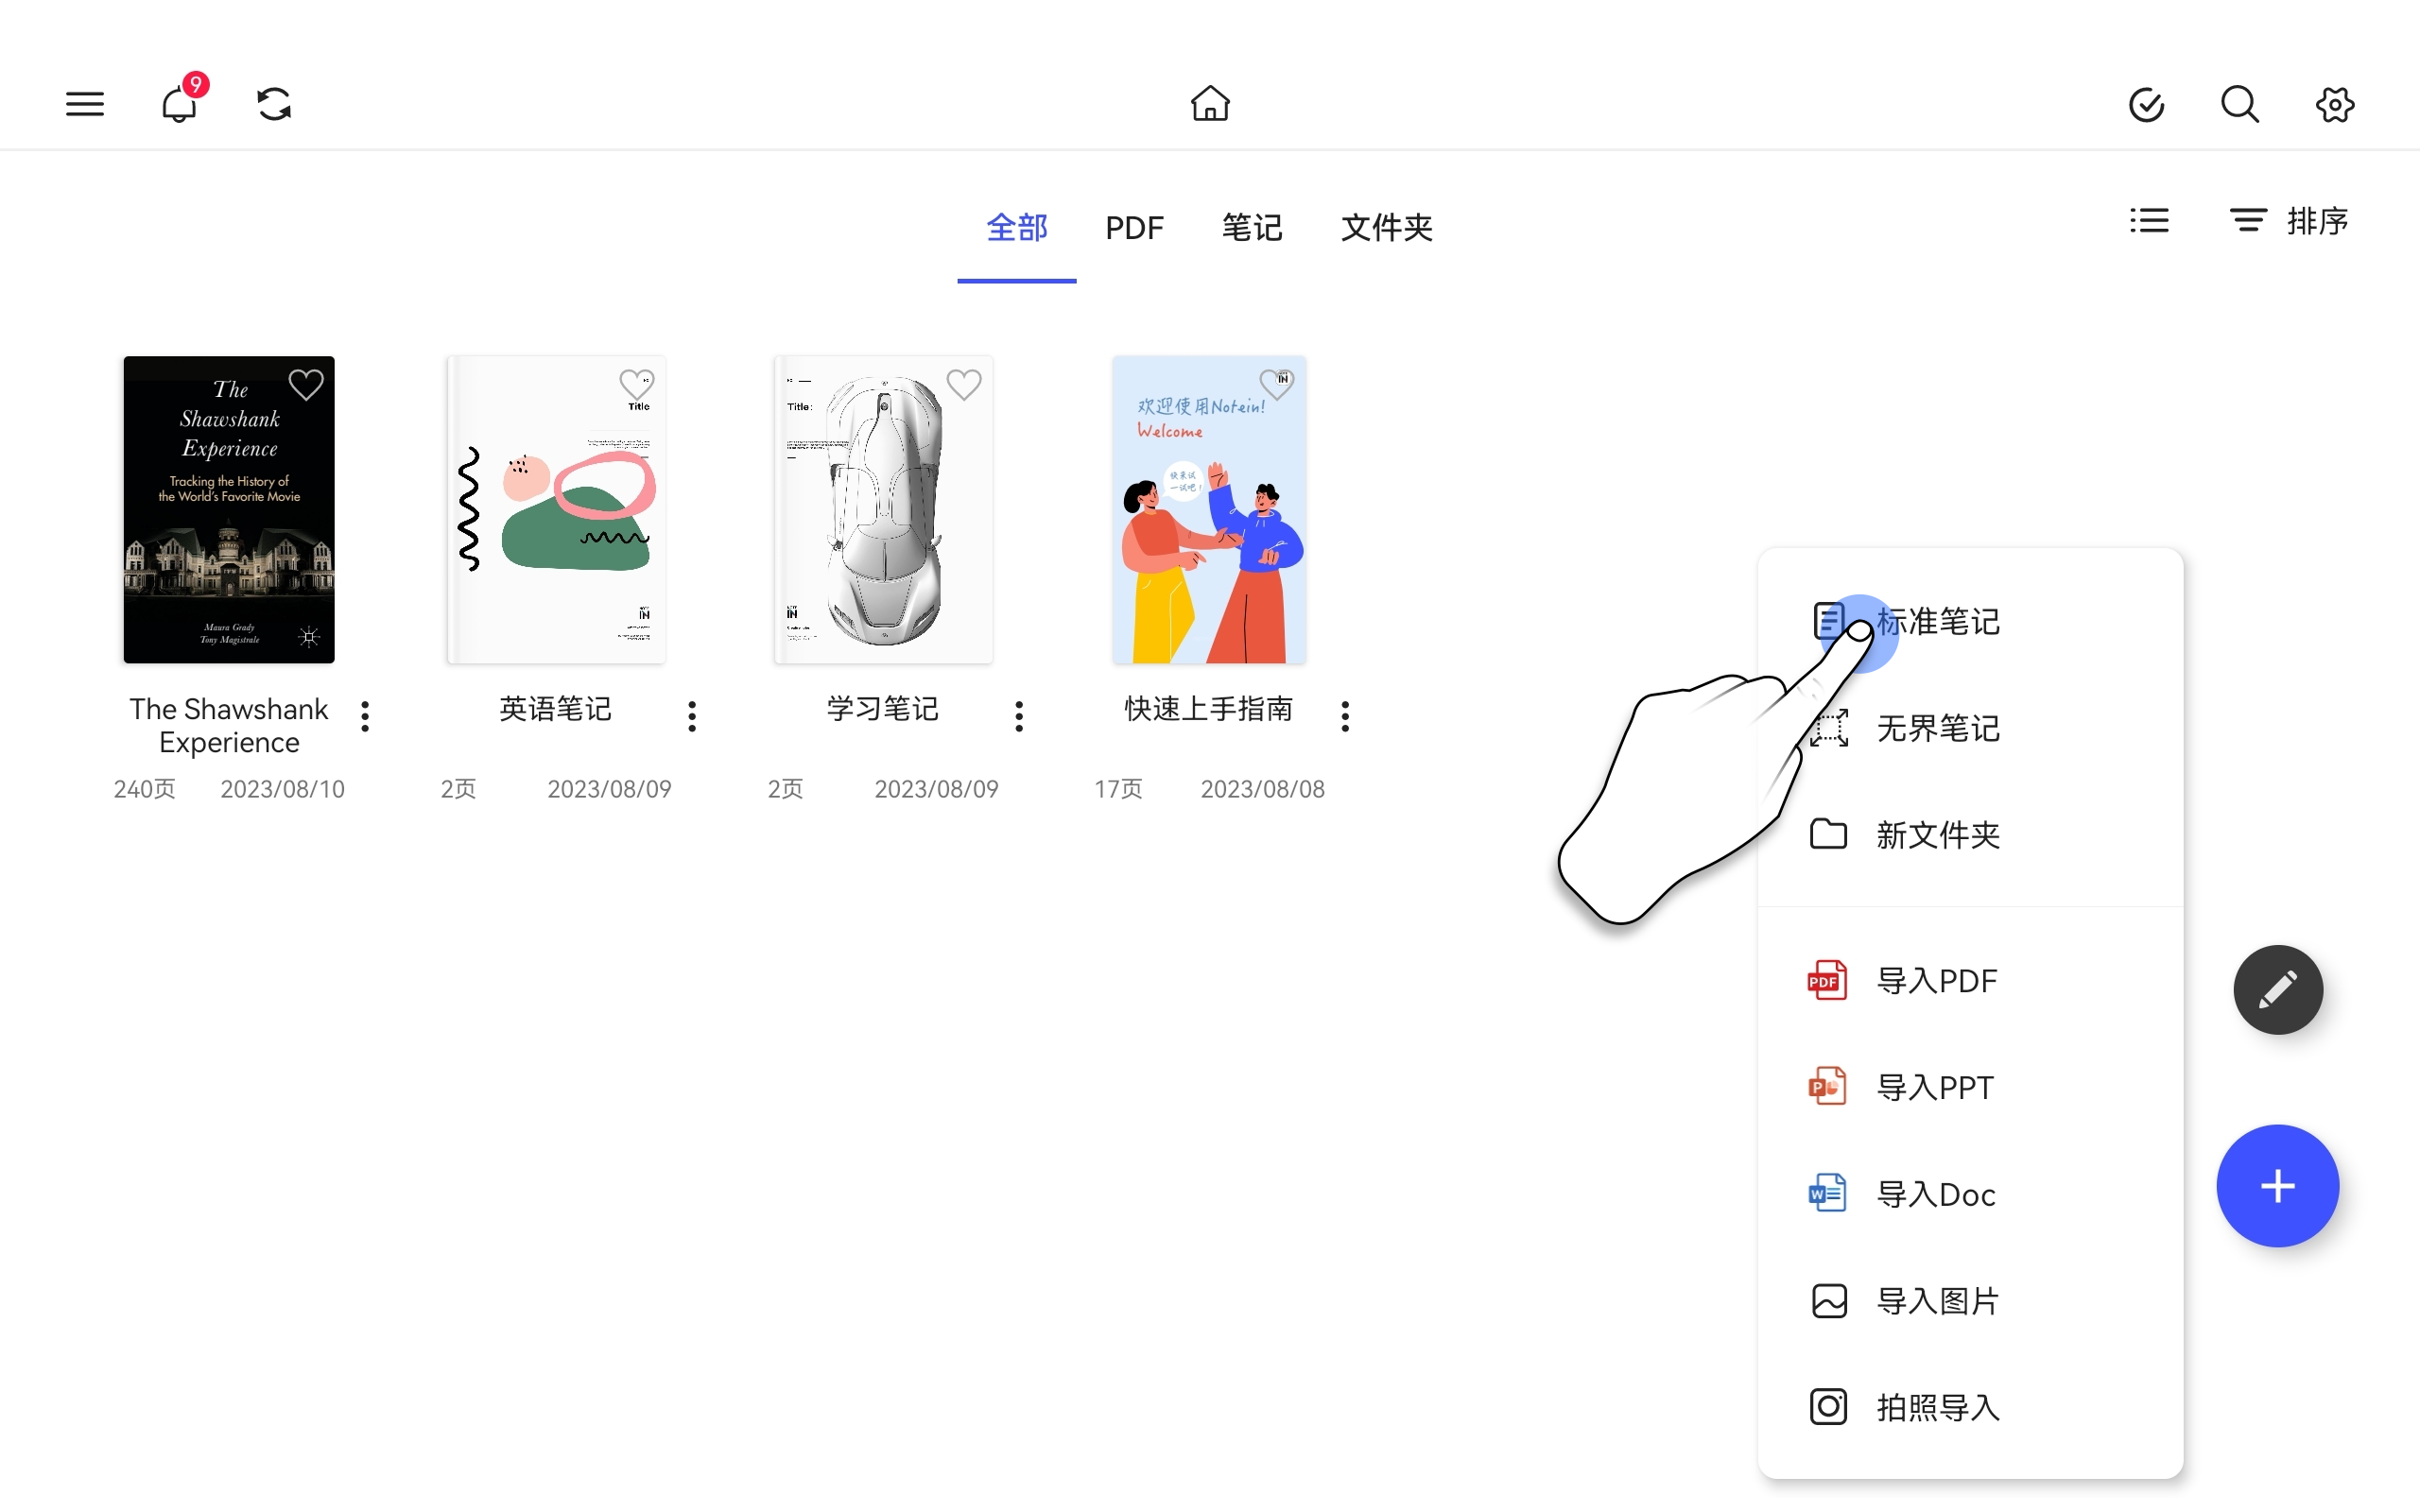The image size is (2420, 1512).
Task: Select 无界笔记 menu entry
Action: [x=1937, y=728]
